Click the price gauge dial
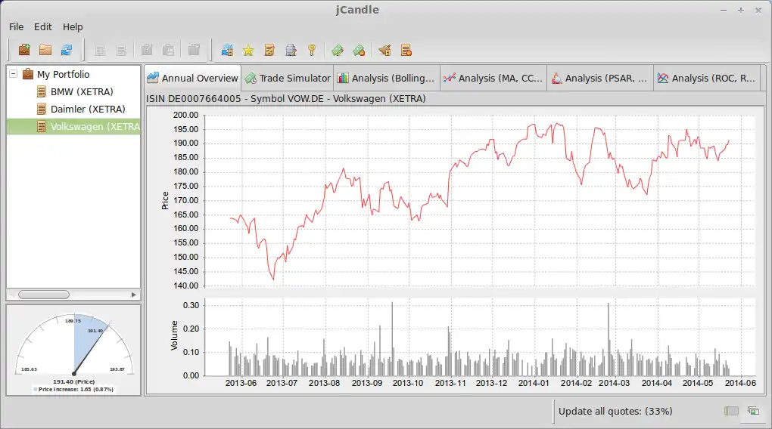772x429 pixels. pyautogui.click(x=74, y=344)
